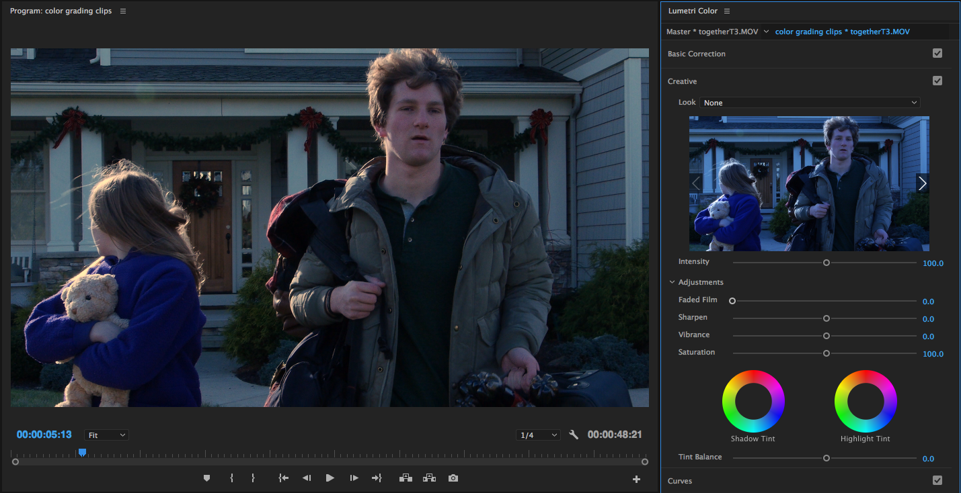Open the playback resolution 1/4 dropdown
Viewport: 961px width, 493px height.
coord(538,435)
